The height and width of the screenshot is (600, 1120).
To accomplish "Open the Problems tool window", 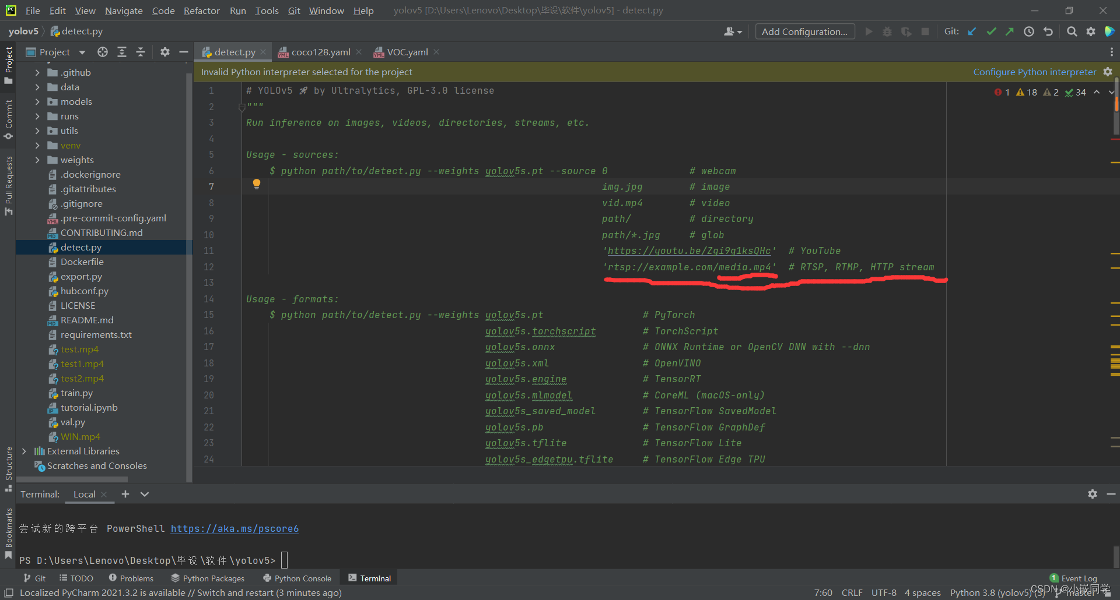I will pyautogui.click(x=131, y=578).
